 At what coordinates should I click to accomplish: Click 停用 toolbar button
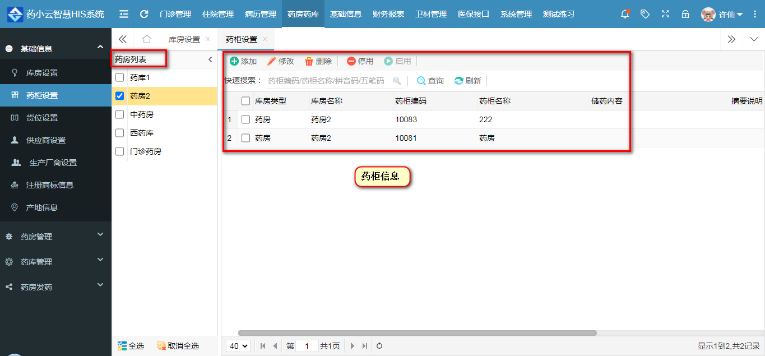point(360,61)
